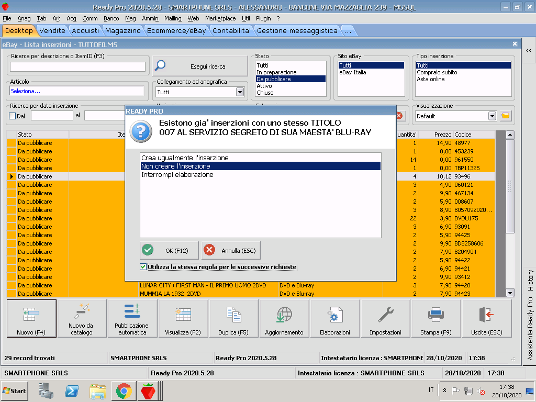Close the eBay Lista inserzioni panel

(515, 44)
